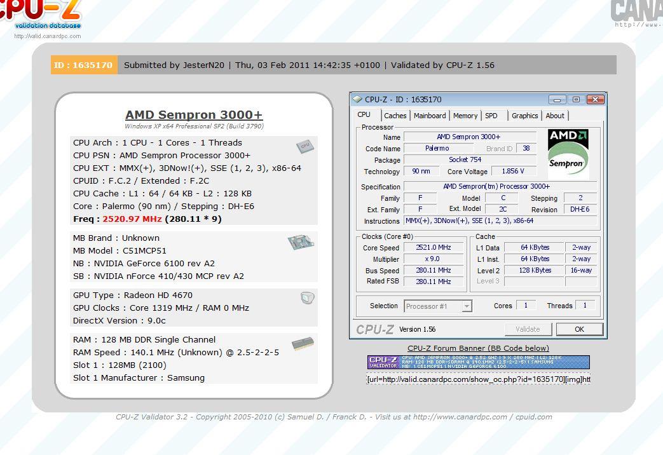The image size is (663, 455).
Task: Click the CPU-Z Validator forum banner image
Action: coord(478,362)
